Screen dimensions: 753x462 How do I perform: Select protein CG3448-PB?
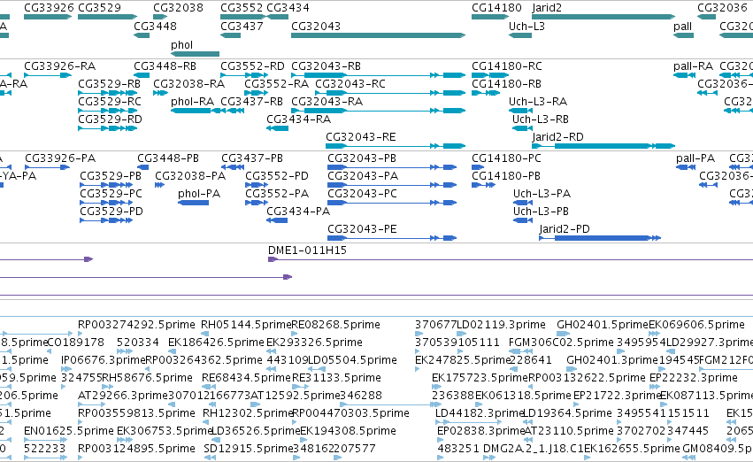[168, 158]
